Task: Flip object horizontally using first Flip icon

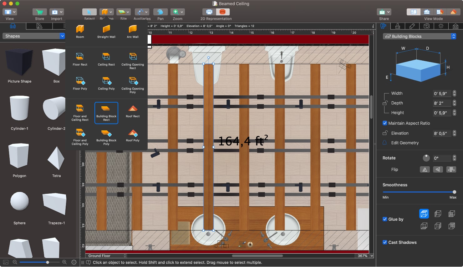Action: pyautogui.click(x=425, y=169)
